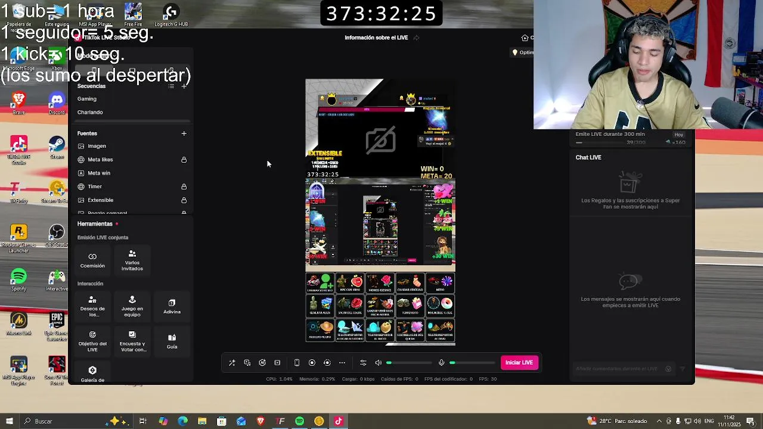Open Rockstar Games Launcher shortcut
The image size is (763, 429).
pos(18,238)
